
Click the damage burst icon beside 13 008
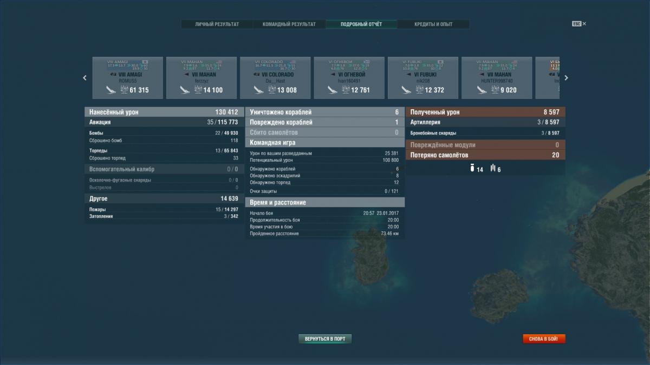tap(271, 90)
